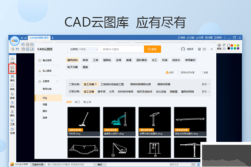Image resolution: width=251 pixels, height=167 pixels.
Task: Open the 家装 home decor sidebar tool
Action: click(12, 95)
